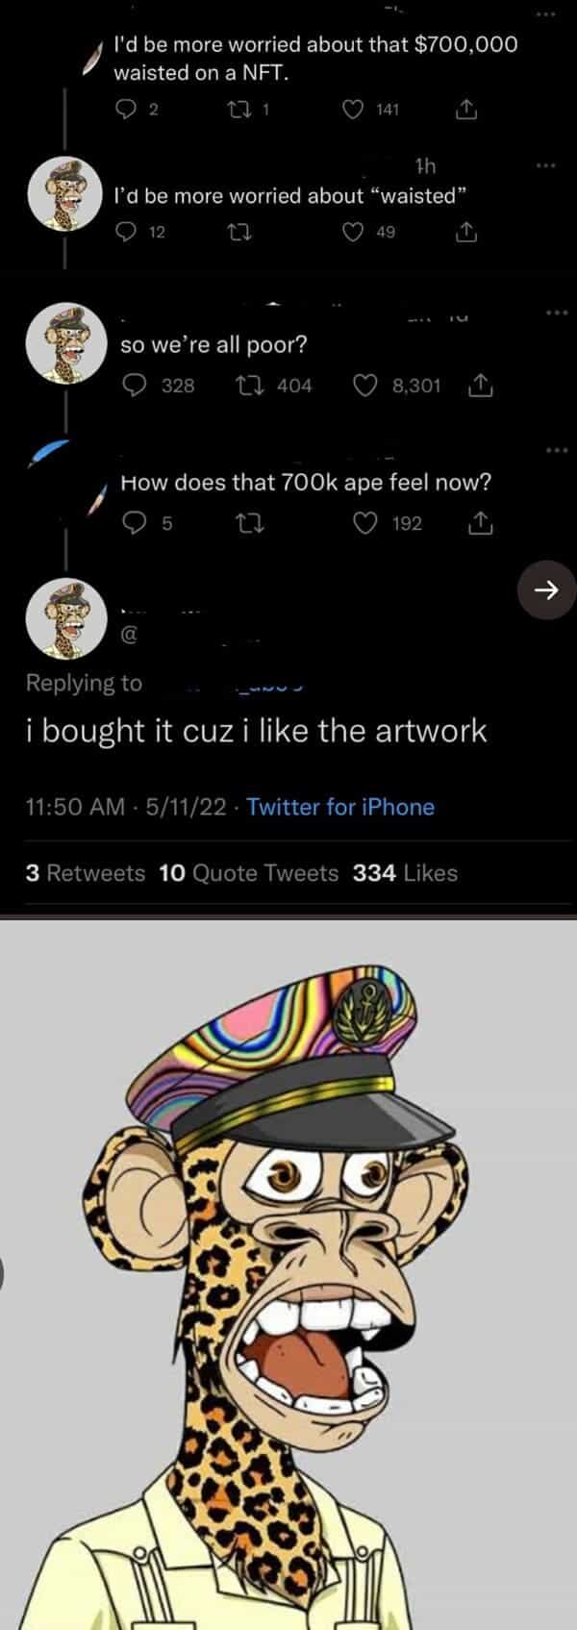Open more options for the "700k ape" tweet
Viewport: 577px width, 1630px height.
(x=548, y=449)
